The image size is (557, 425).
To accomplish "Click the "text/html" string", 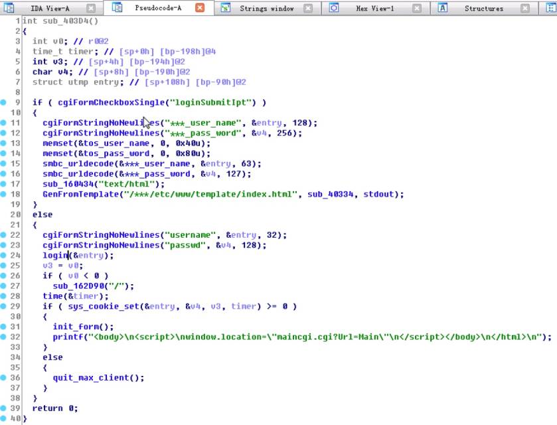I will click(x=126, y=184).
